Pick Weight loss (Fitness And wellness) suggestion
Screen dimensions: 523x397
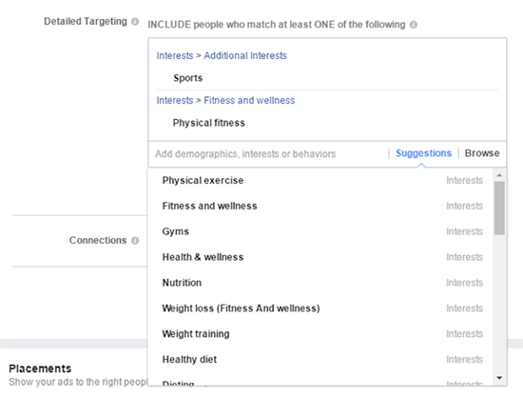[x=321, y=308]
